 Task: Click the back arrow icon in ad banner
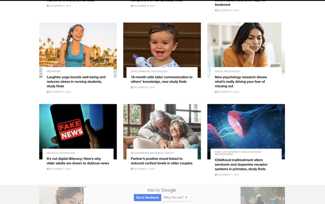tap(86, 187)
